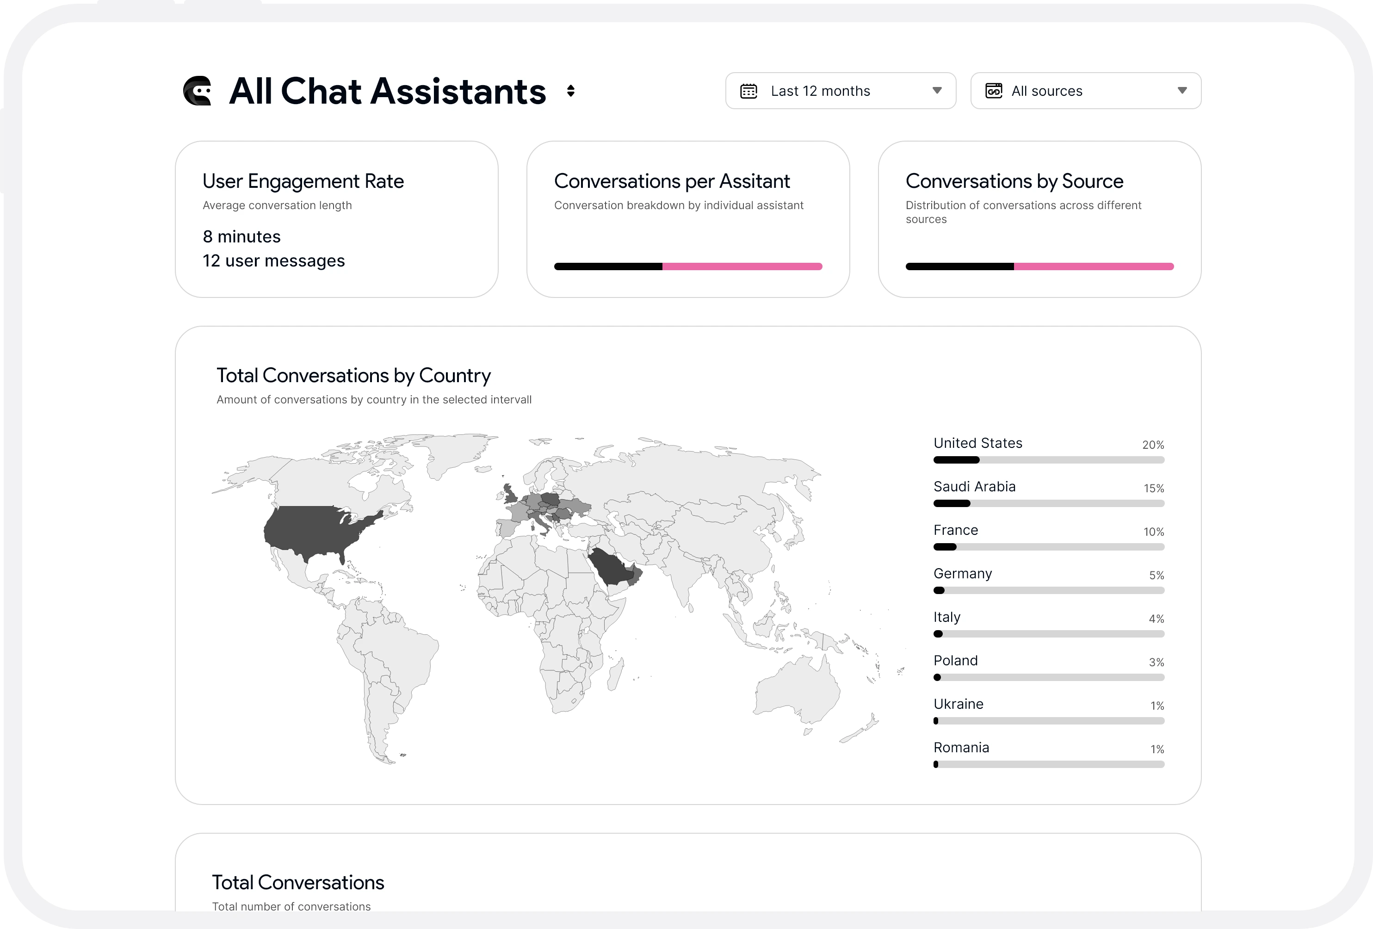The width and height of the screenshot is (1373, 929).
Task: Click the link icon in sources filter
Action: pos(994,91)
